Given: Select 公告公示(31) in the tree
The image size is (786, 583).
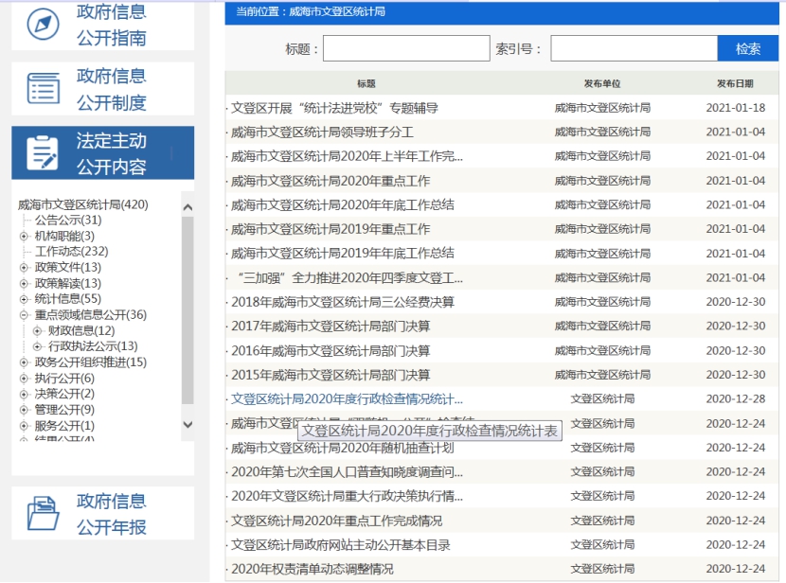Looking at the screenshot, I should [x=67, y=221].
